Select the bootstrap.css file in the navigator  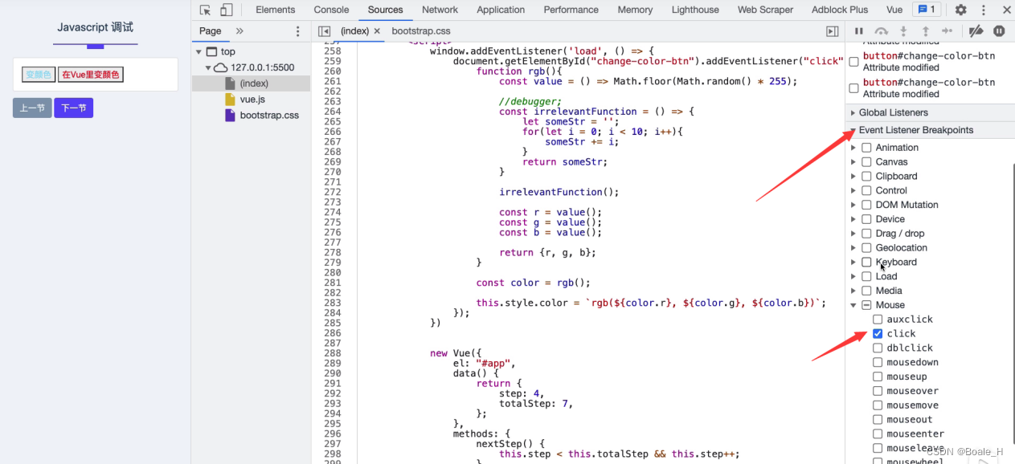point(269,116)
